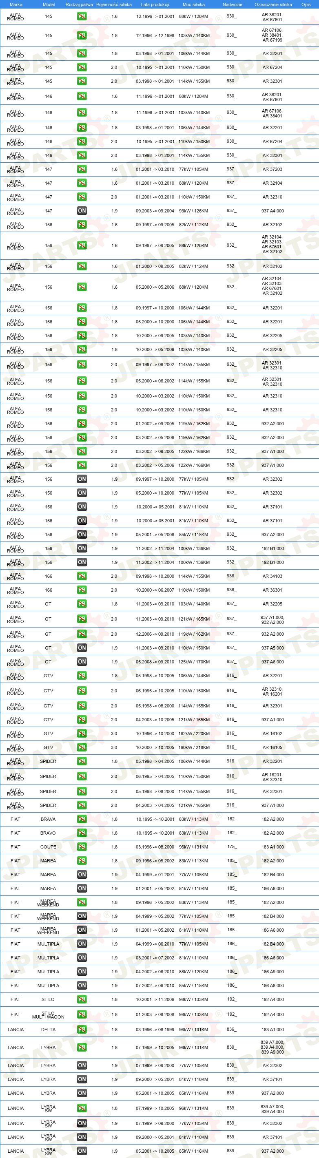
Task: Click the Oznaczenie silnika column header
Action: click(x=273, y=4)
